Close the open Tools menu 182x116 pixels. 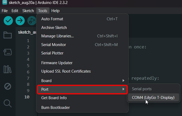[x=43, y=11]
